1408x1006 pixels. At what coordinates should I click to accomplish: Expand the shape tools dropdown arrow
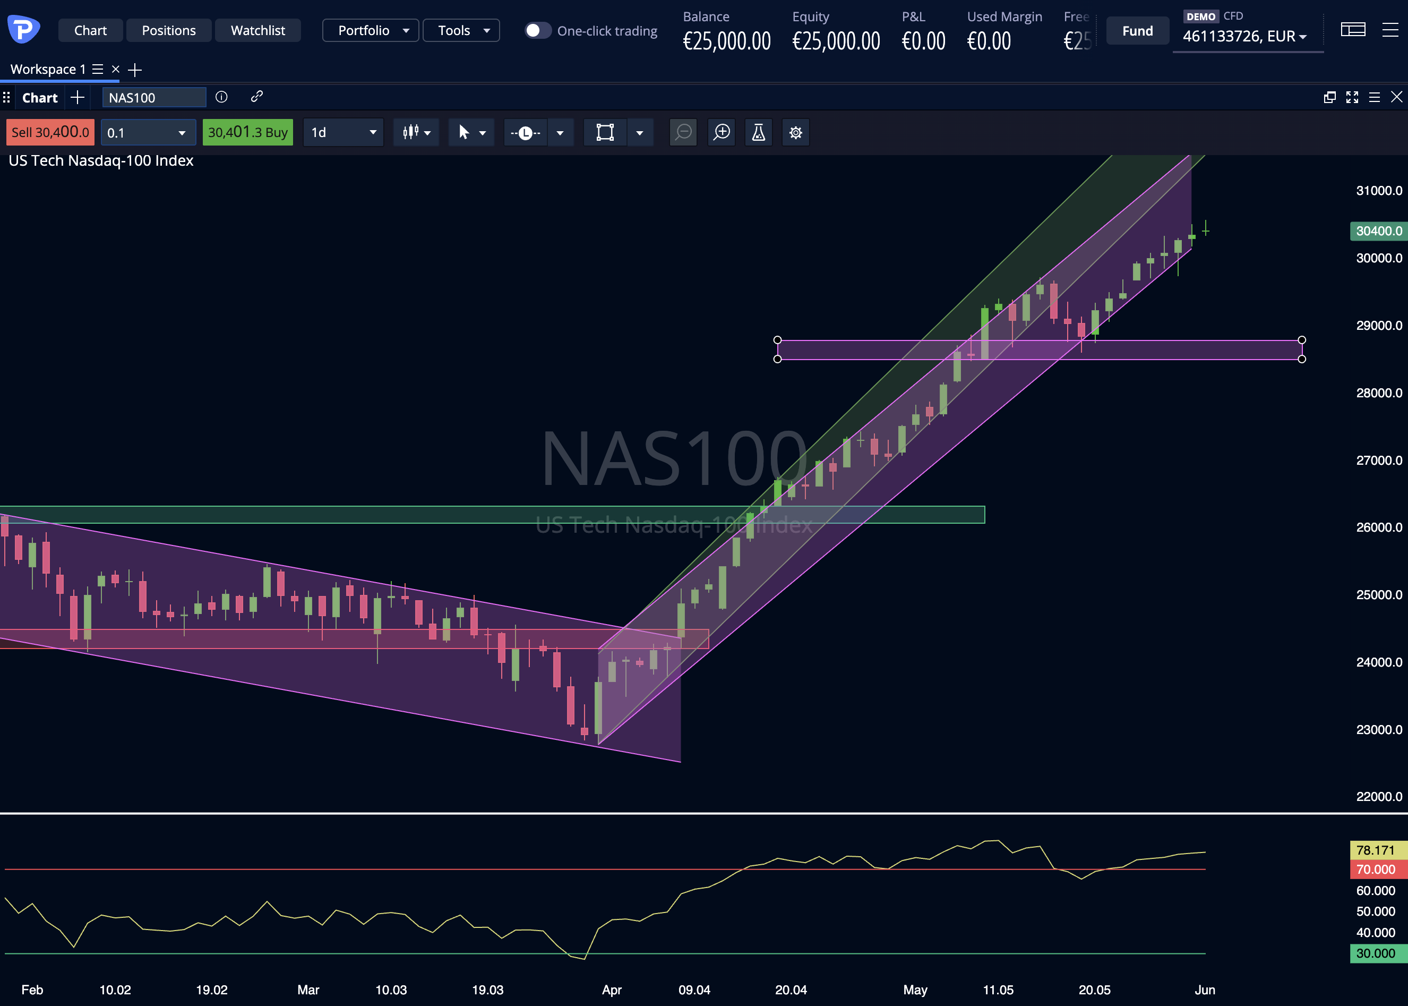pyautogui.click(x=640, y=133)
